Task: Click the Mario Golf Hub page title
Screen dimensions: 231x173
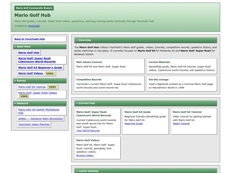Action: pos(33,15)
